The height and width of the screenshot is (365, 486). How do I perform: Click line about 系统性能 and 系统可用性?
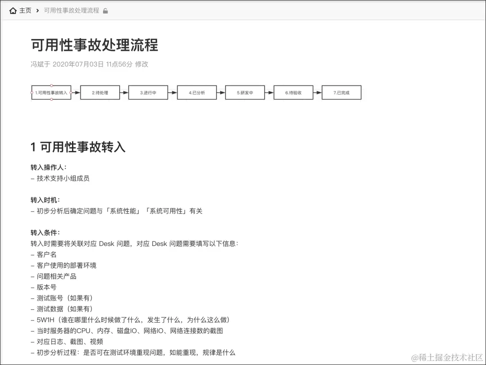(117, 211)
